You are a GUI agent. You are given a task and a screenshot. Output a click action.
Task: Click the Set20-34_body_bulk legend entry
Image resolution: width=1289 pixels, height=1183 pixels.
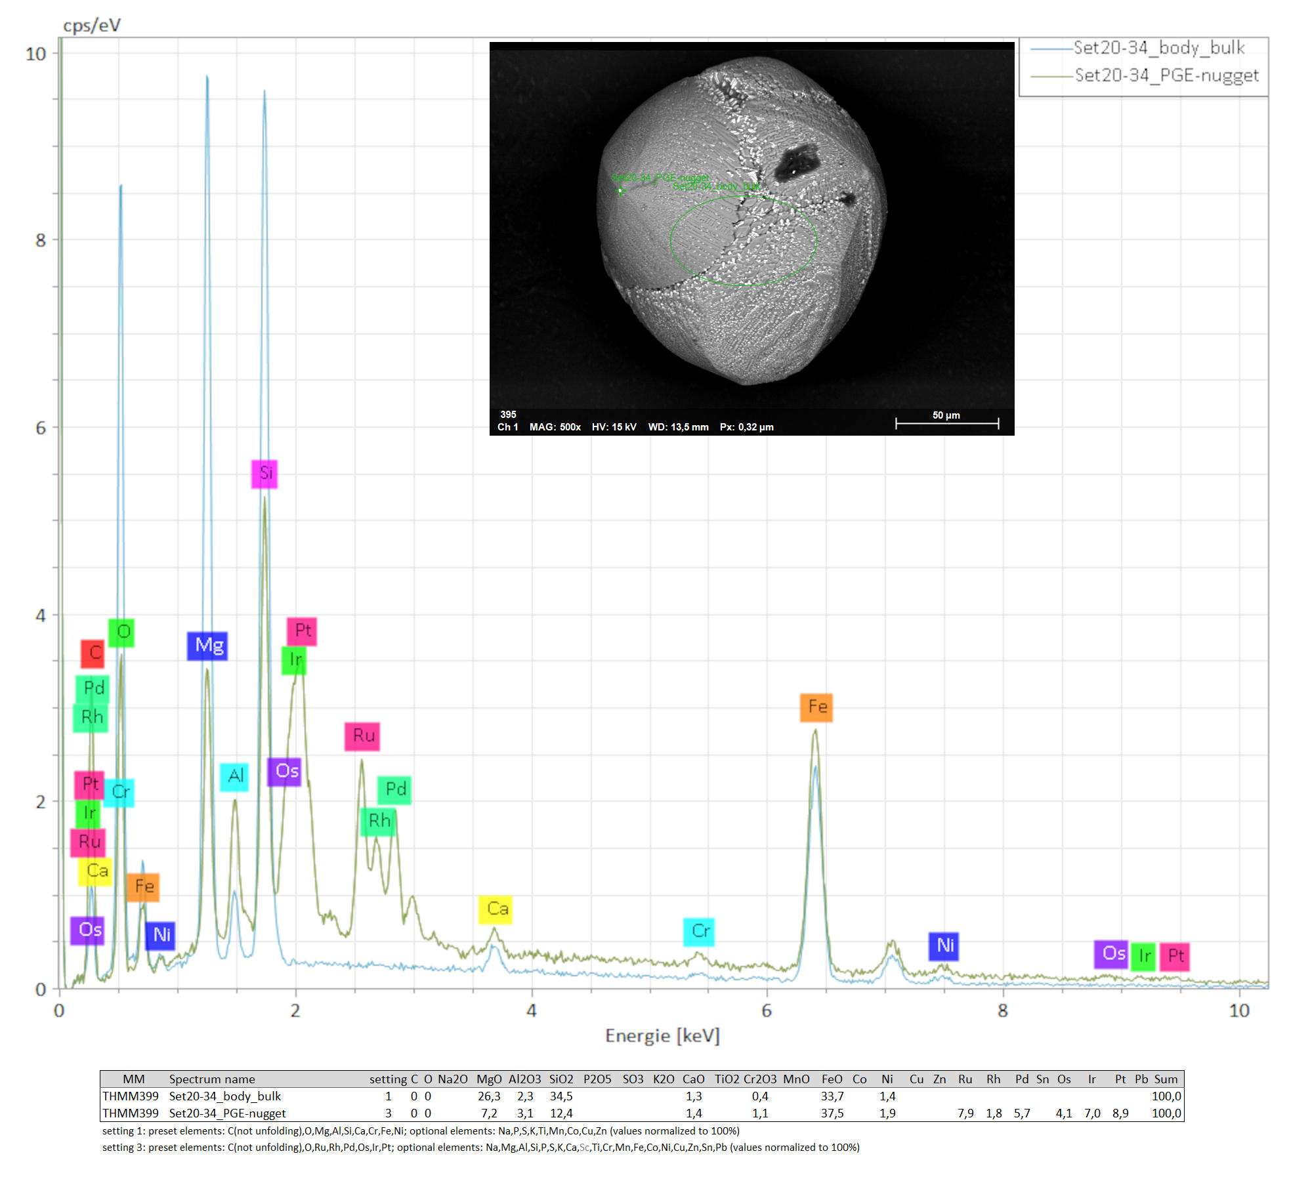(1158, 48)
